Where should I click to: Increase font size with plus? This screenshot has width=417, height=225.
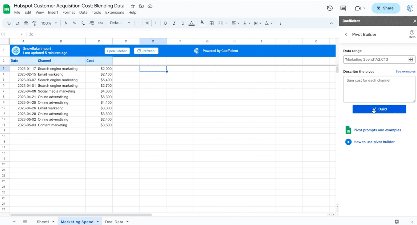tap(156, 23)
